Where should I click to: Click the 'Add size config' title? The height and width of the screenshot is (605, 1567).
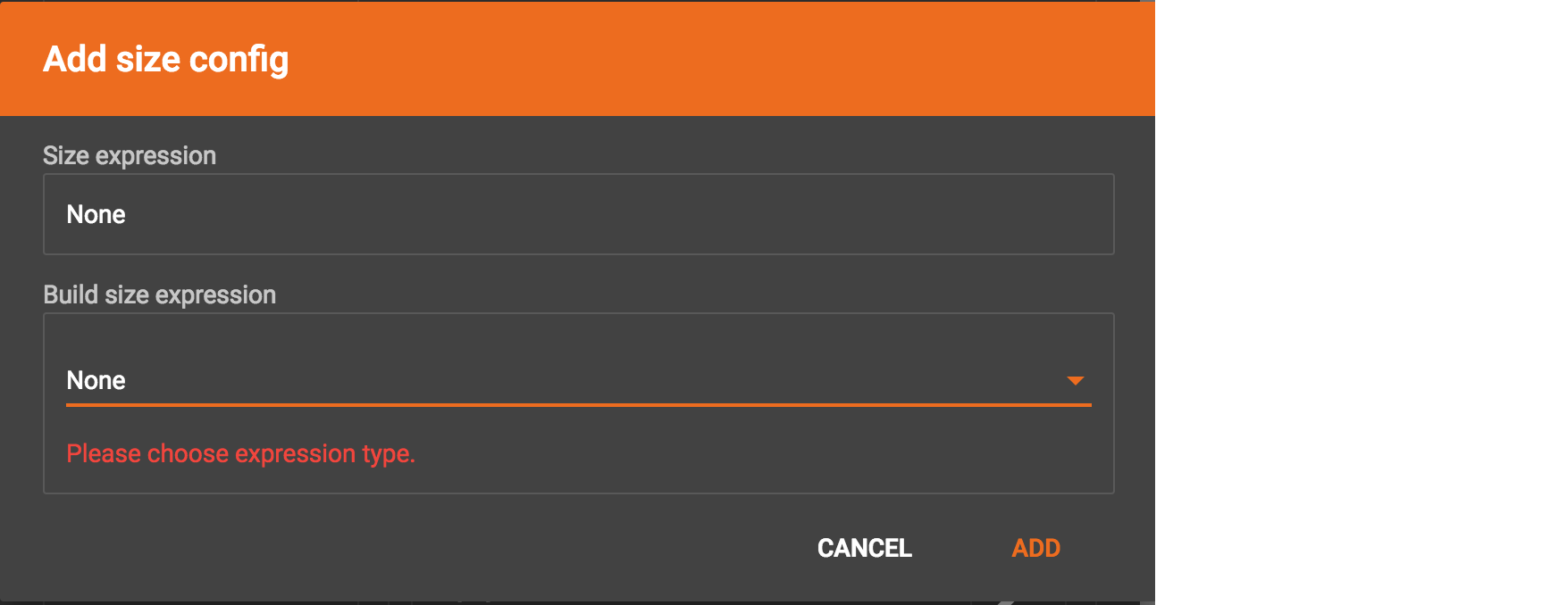166,60
